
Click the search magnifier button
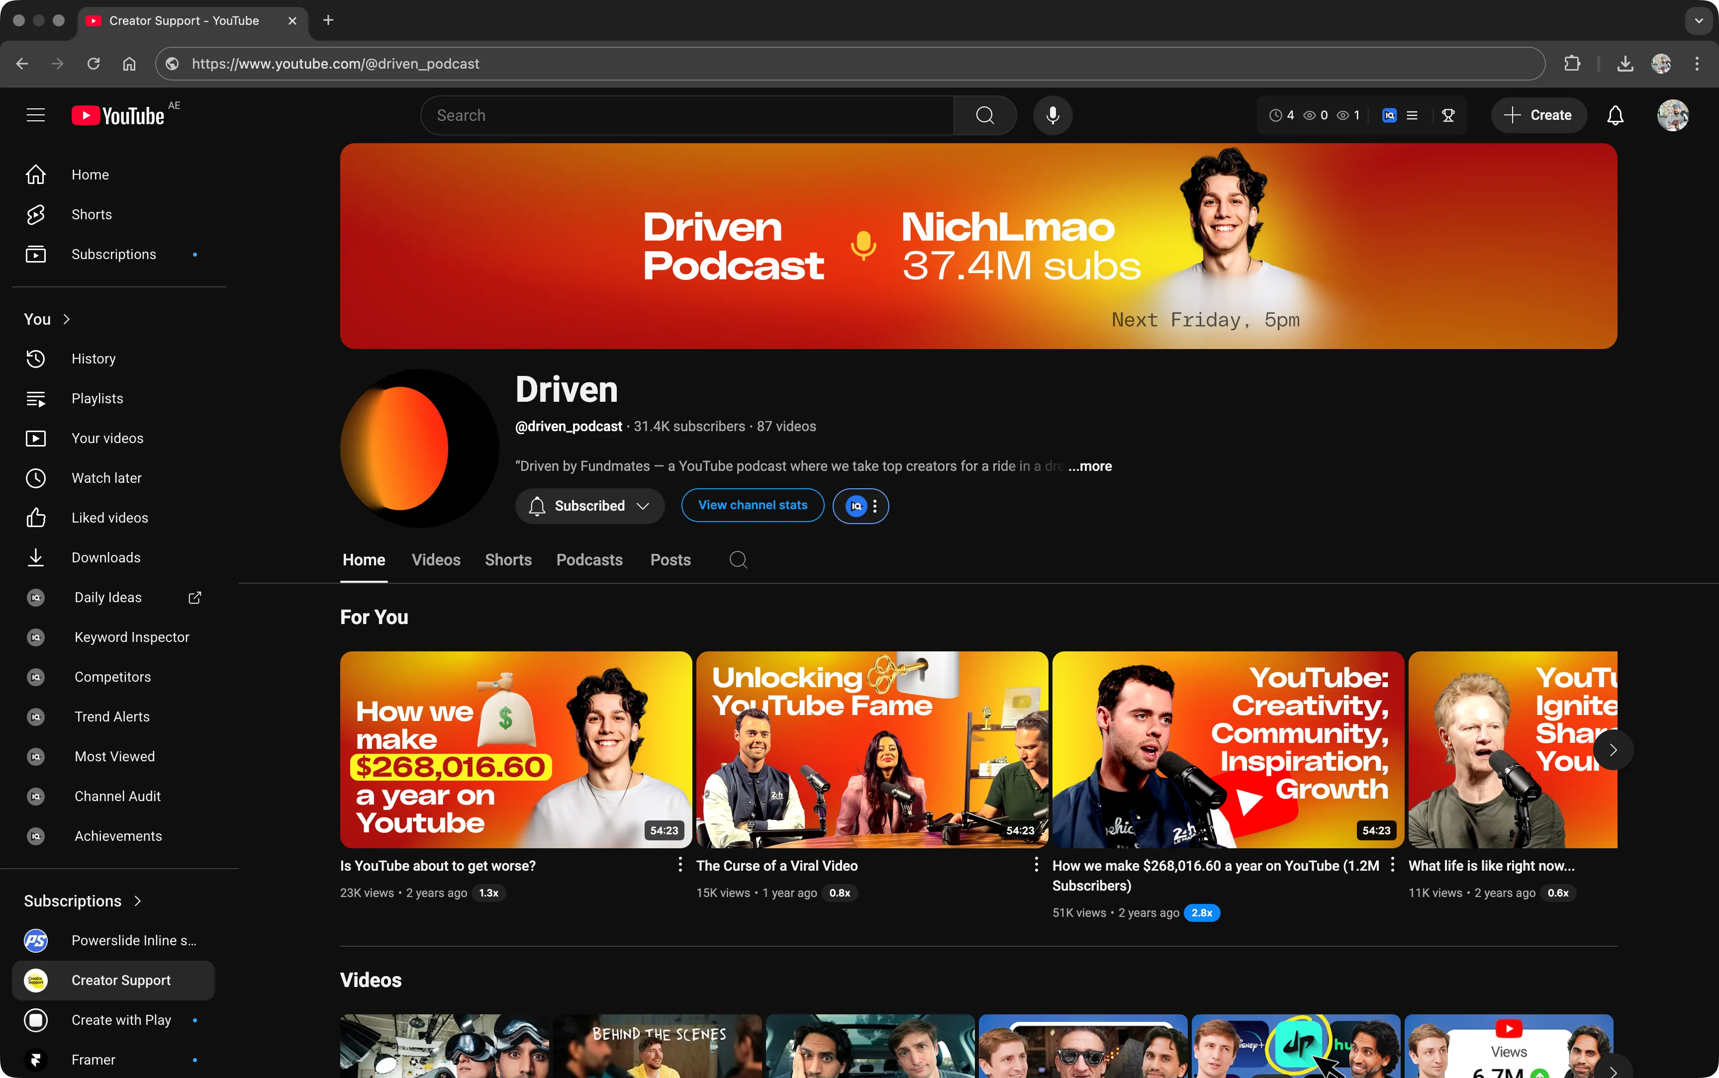point(985,115)
